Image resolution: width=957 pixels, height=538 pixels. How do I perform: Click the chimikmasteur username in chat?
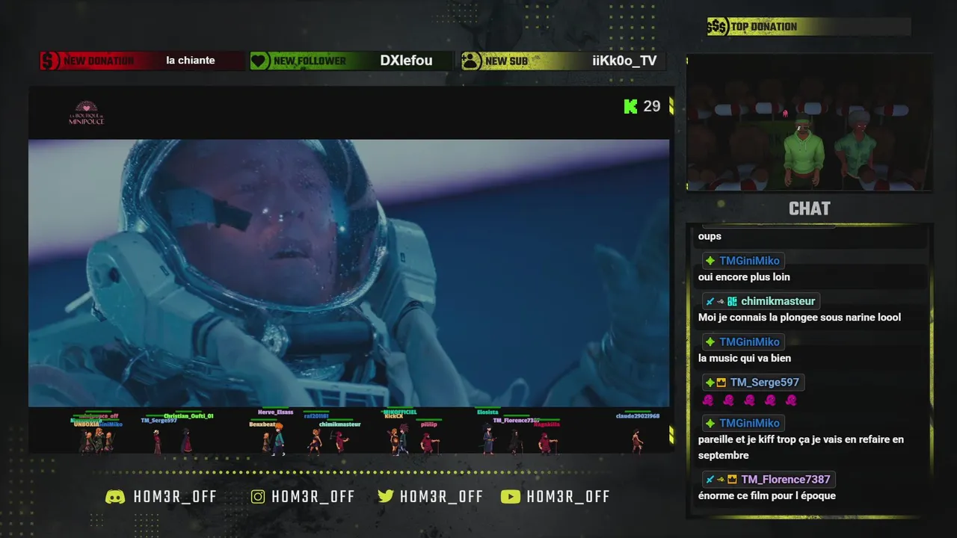[x=778, y=301]
